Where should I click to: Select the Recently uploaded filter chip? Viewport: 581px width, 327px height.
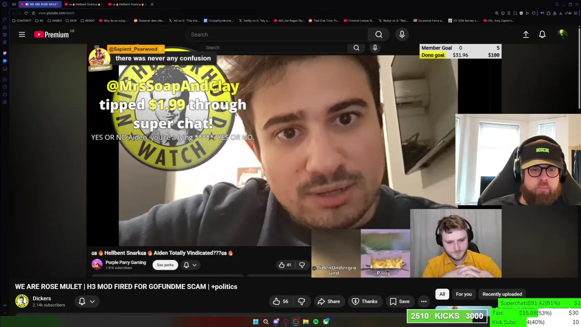502,294
